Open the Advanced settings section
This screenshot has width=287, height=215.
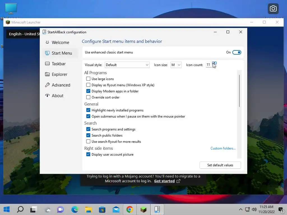click(x=58, y=85)
